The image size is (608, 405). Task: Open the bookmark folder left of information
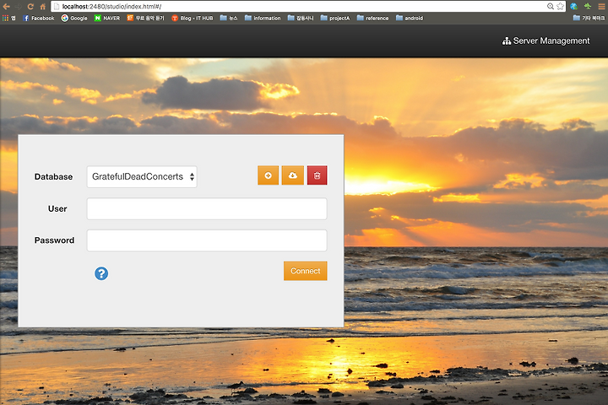tap(229, 18)
